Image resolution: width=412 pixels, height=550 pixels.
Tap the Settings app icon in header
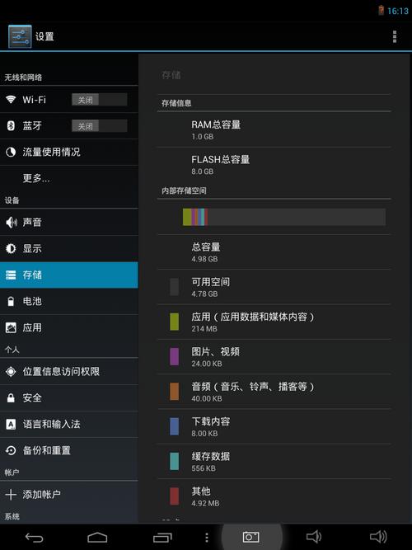20,36
